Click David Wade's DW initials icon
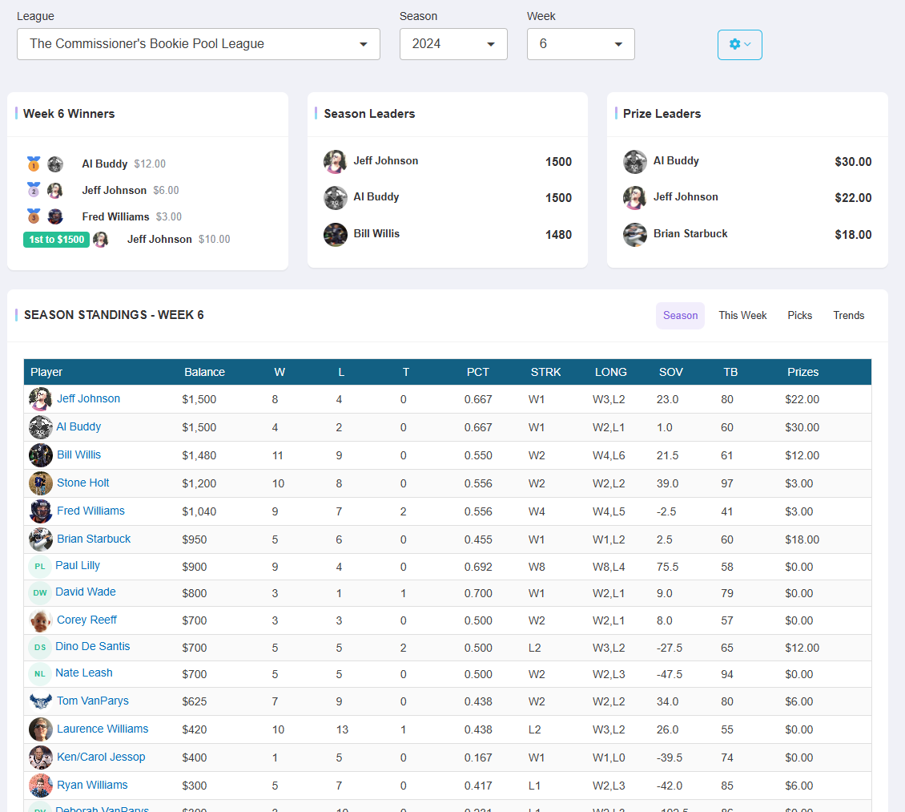 (x=39, y=592)
